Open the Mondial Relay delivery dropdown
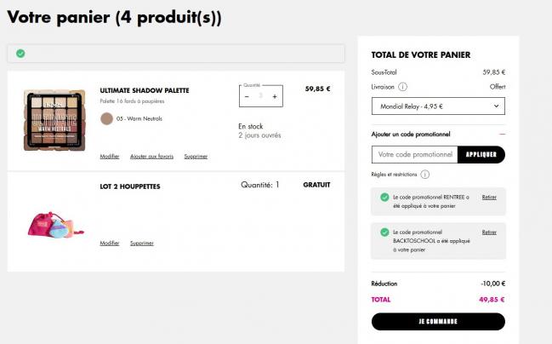The height and width of the screenshot is (344, 552). click(438, 106)
